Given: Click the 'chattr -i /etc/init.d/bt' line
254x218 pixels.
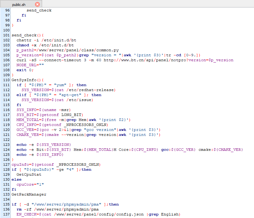Looking at the screenshot, I should coord(46,40).
